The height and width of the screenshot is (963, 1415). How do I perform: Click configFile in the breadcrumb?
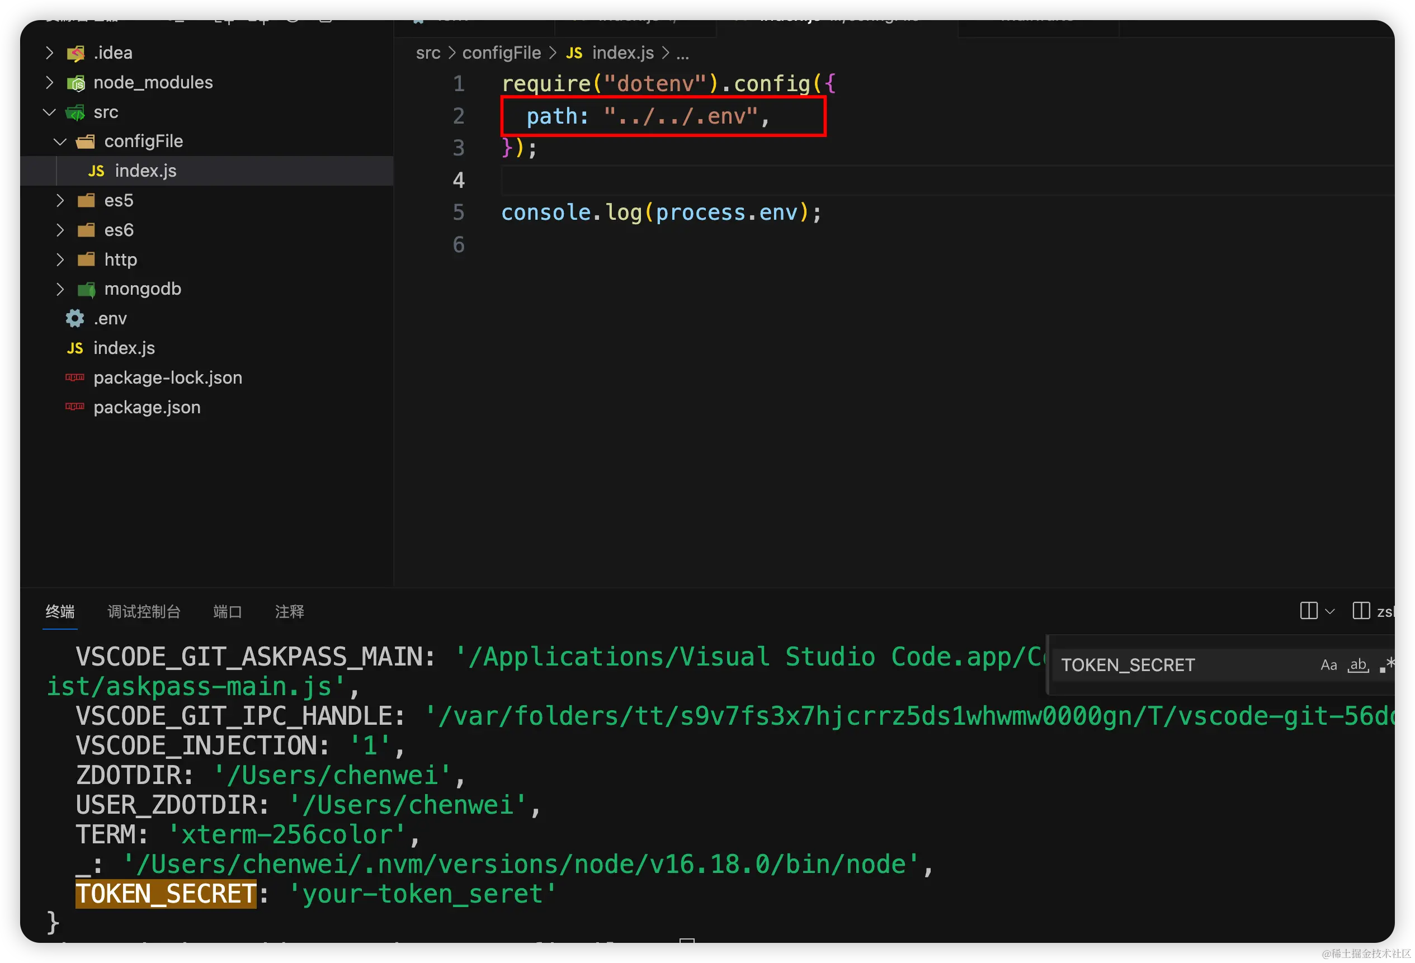coord(501,53)
